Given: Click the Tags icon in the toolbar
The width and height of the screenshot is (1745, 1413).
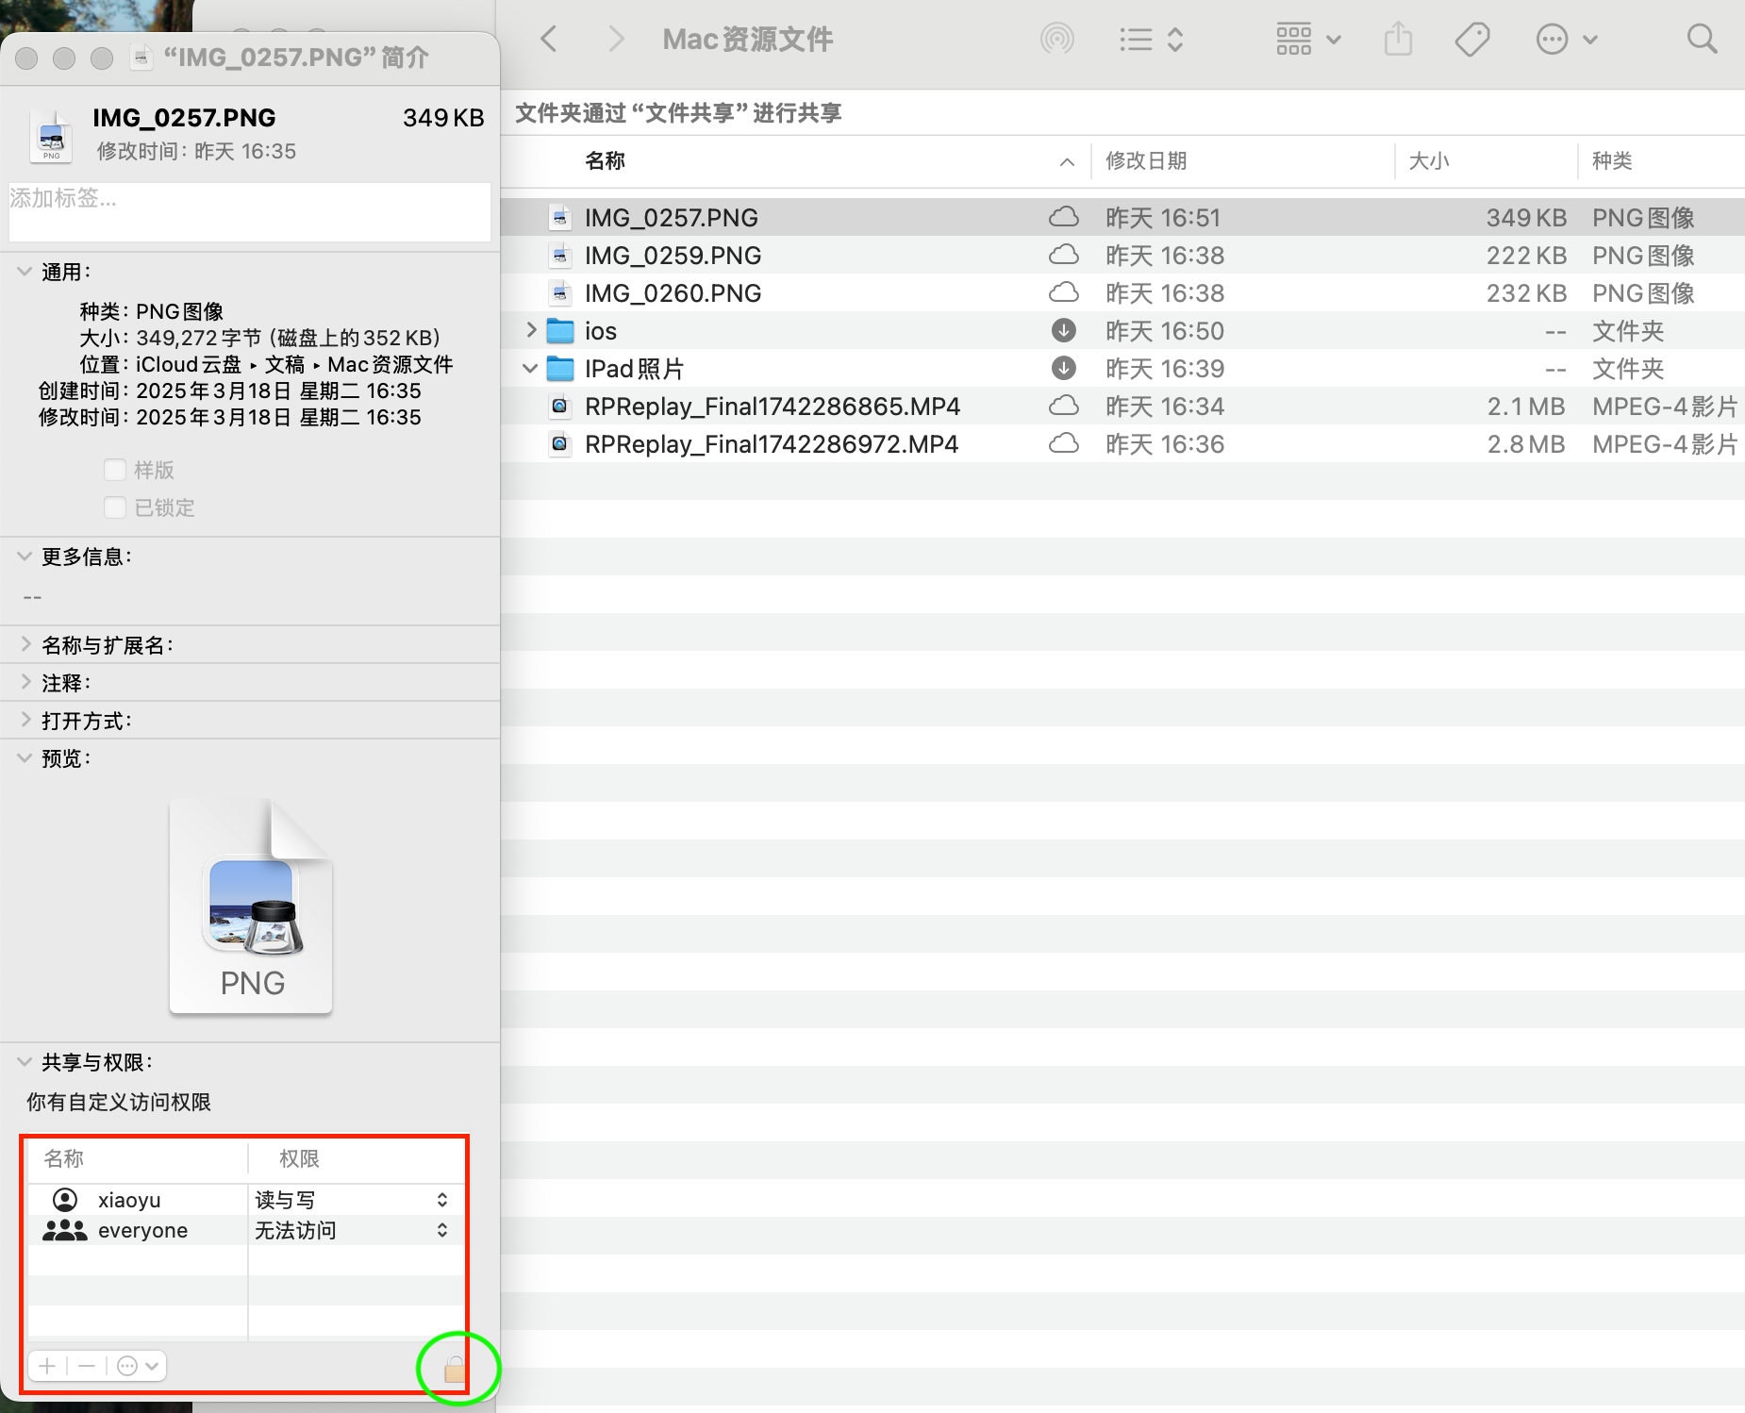Looking at the screenshot, I should (1471, 39).
